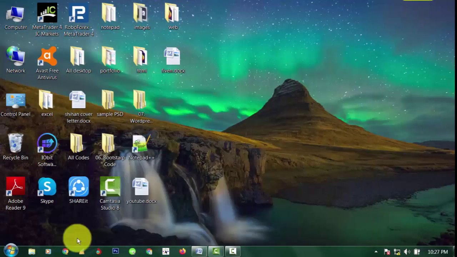Switch to Camtasia Recorder taskbar button
Viewport: 457px width, 257px height.
pos(233,251)
